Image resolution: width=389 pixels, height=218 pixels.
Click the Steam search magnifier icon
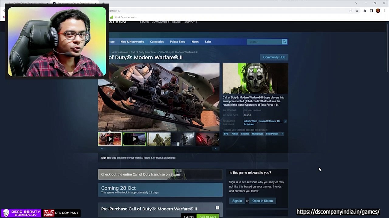[284, 42]
